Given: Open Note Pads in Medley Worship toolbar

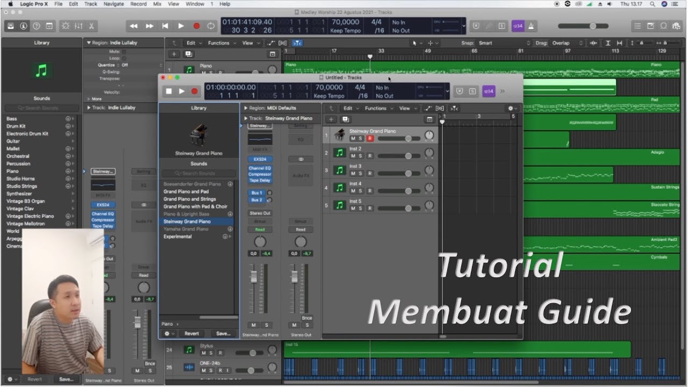Looking at the screenshot, I should tap(650, 26).
